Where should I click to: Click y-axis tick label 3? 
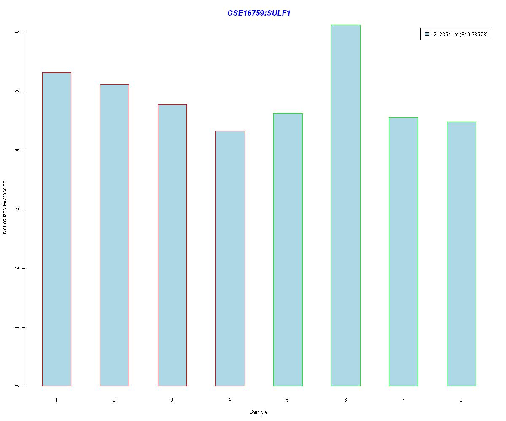pyautogui.click(x=16, y=209)
